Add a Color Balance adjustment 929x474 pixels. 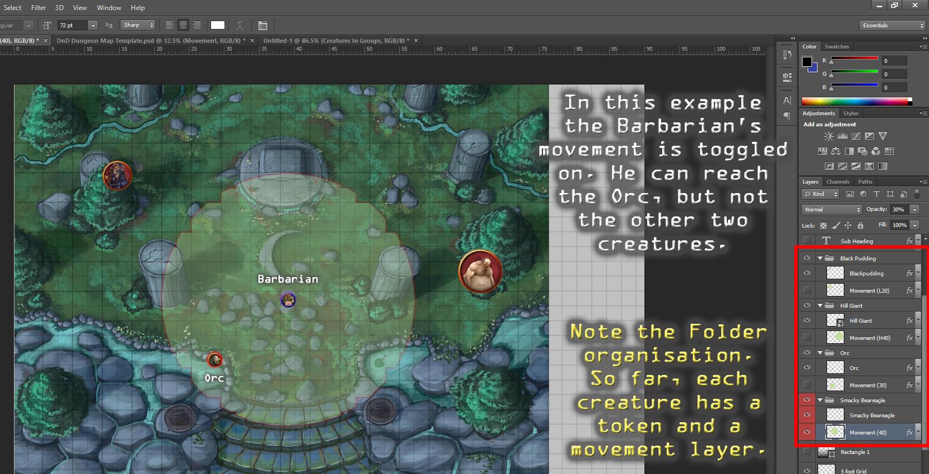[836, 151]
